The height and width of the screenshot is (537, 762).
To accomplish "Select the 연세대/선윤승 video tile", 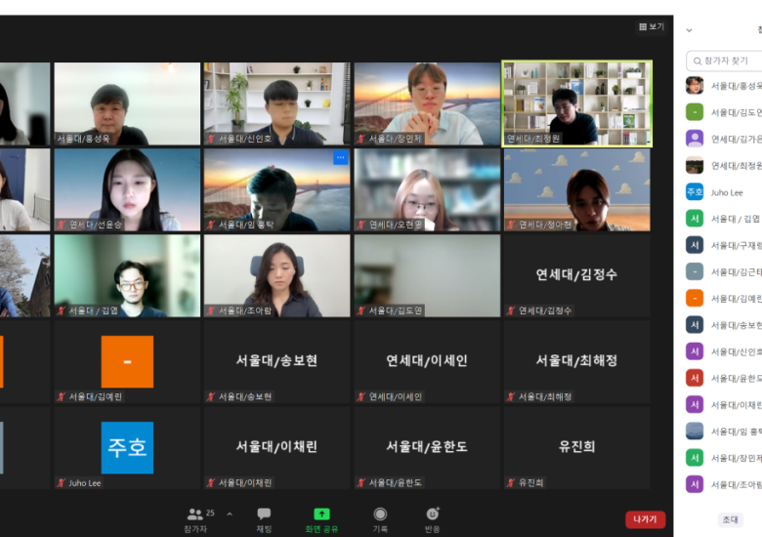I will click(x=127, y=189).
